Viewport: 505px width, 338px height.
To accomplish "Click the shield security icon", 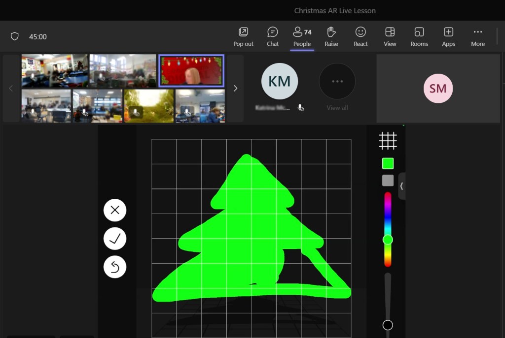I will pyautogui.click(x=15, y=36).
